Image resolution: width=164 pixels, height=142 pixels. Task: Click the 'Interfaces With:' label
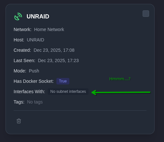point(29,92)
